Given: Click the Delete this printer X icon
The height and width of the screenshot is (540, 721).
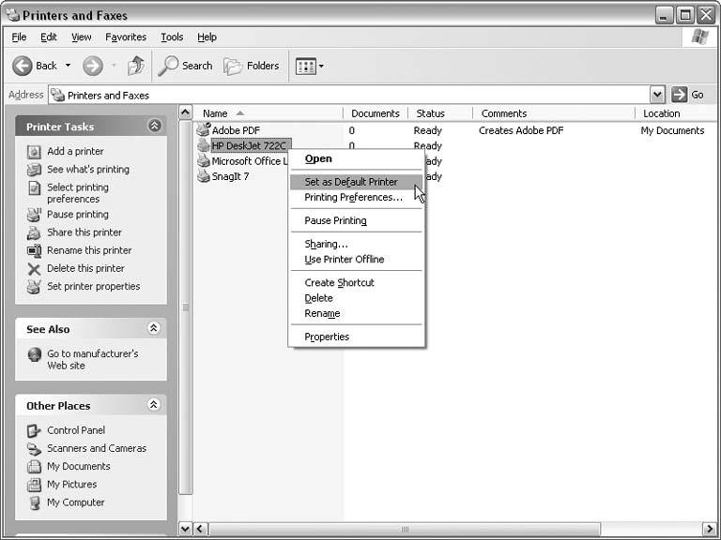Looking at the screenshot, I should (x=35, y=269).
